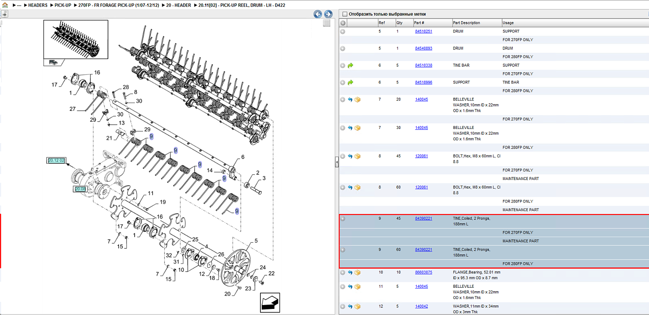Open part number 84510251 link

point(424,32)
